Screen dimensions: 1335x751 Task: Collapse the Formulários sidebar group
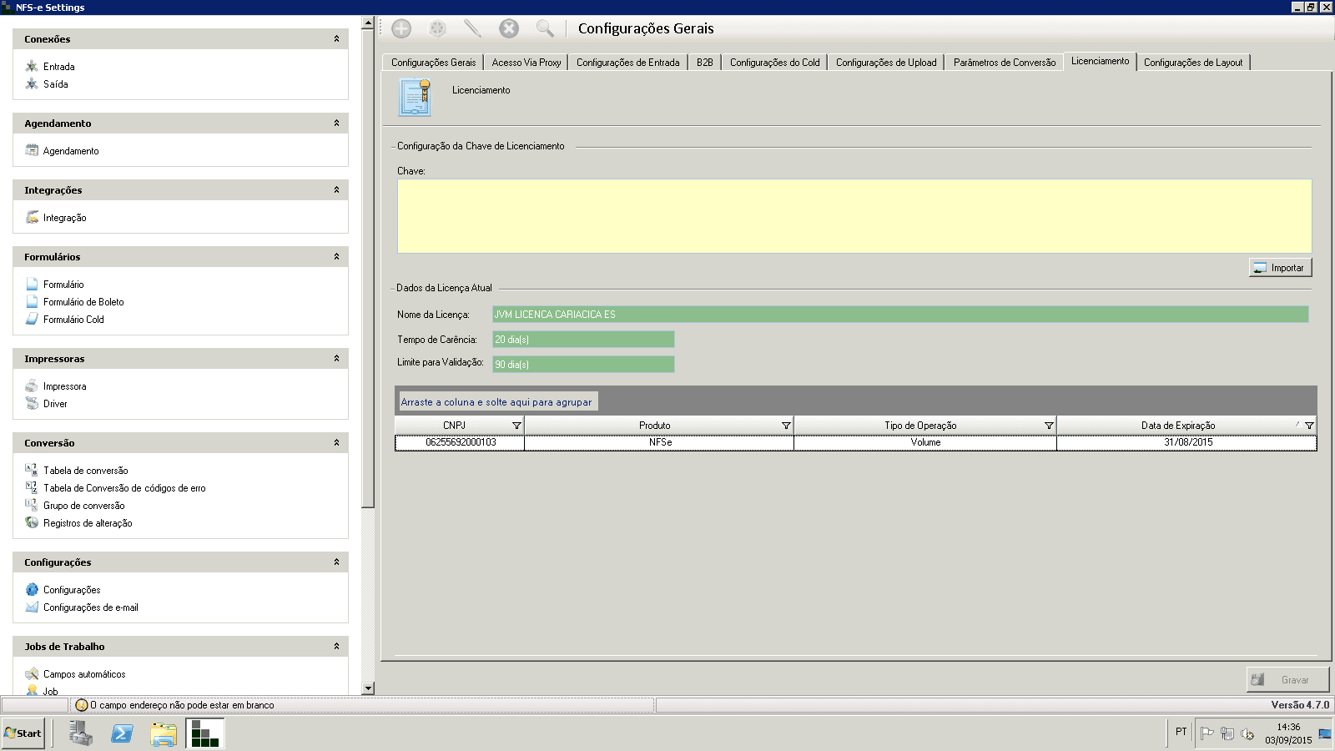click(336, 257)
